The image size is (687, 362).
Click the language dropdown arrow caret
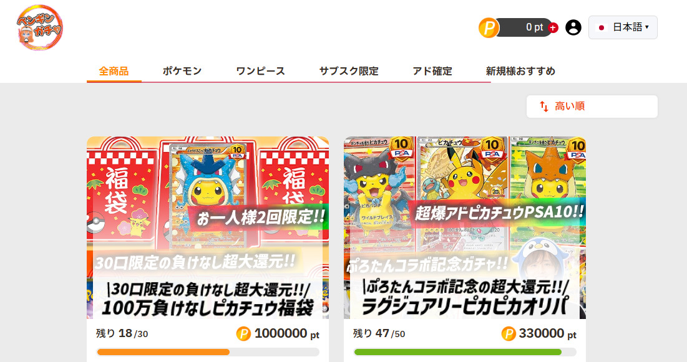pyautogui.click(x=646, y=27)
